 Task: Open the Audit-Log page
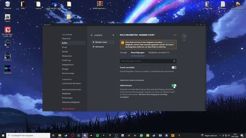(73, 60)
